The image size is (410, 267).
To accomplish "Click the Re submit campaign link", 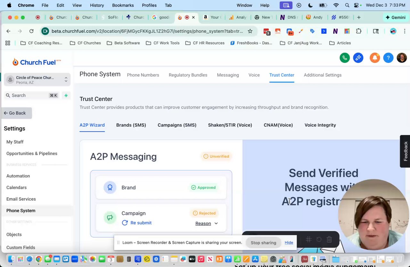I will (141, 223).
